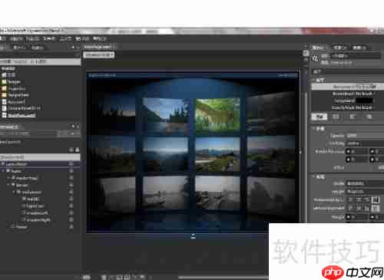The height and width of the screenshot is (280, 384).
Task: Click the Stretch vertical alignment icon
Action: [x=376, y=209]
